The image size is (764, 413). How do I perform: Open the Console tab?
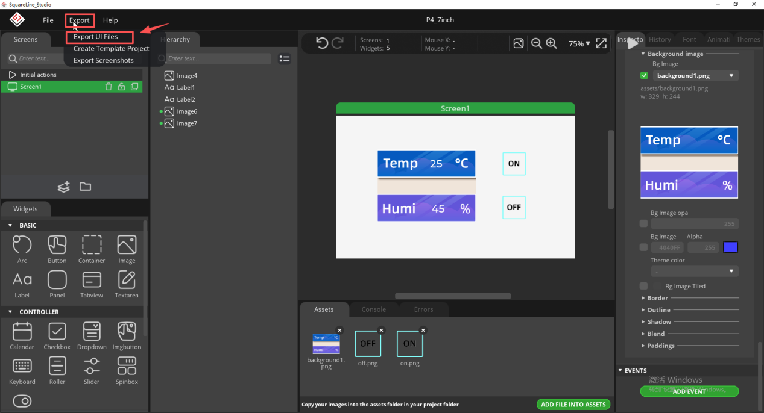tap(374, 309)
